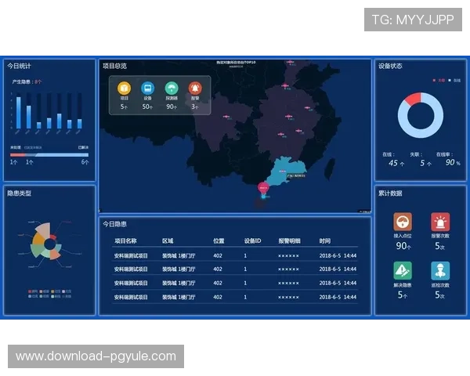Click the pink location pin on map
The image size is (470, 376).
[263, 187]
